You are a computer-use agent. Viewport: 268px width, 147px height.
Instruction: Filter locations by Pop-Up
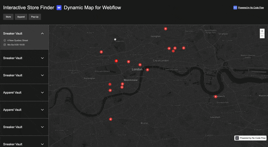[x=35, y=17]
